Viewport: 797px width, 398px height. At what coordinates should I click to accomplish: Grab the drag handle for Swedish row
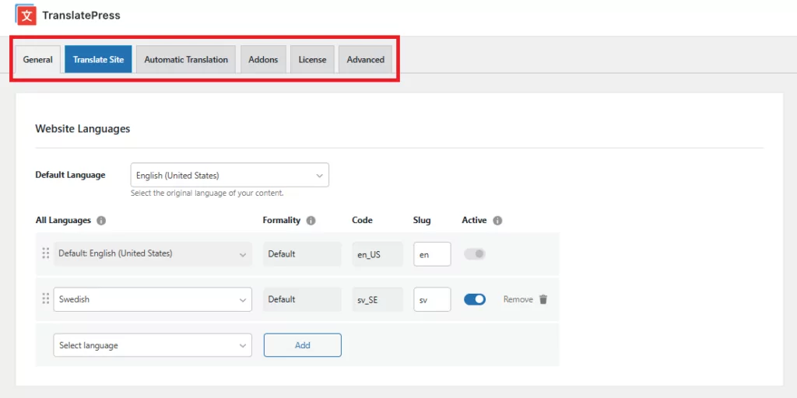tap(46, 299)
